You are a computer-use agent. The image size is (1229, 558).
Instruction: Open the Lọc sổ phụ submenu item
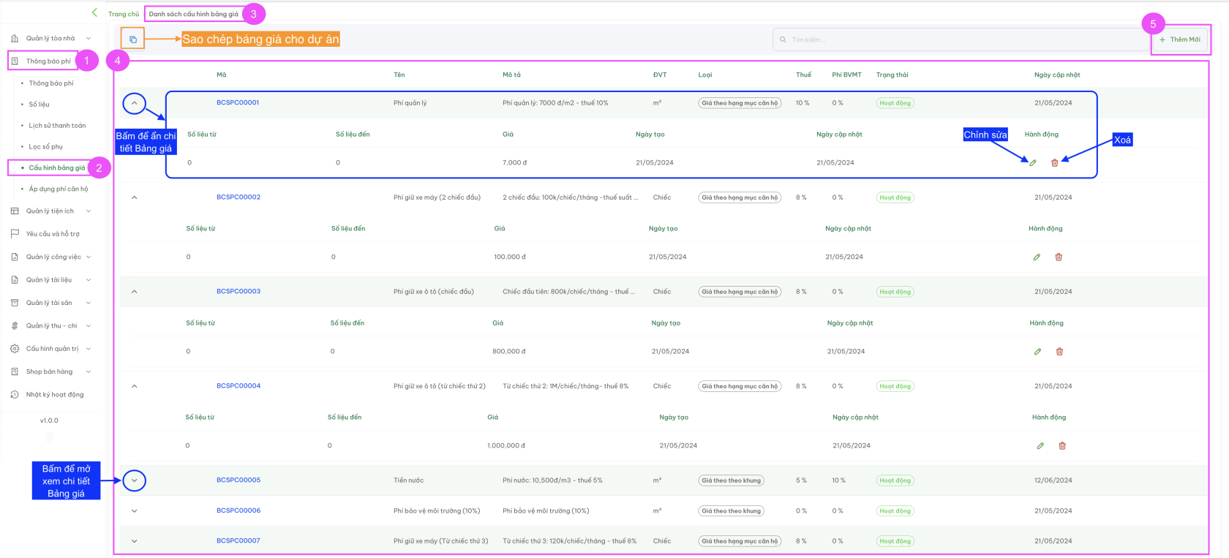[46, 147]
